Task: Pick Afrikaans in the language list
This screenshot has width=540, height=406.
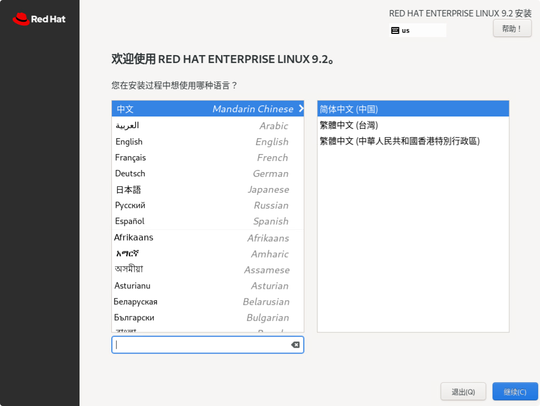Action: point(208,238)
